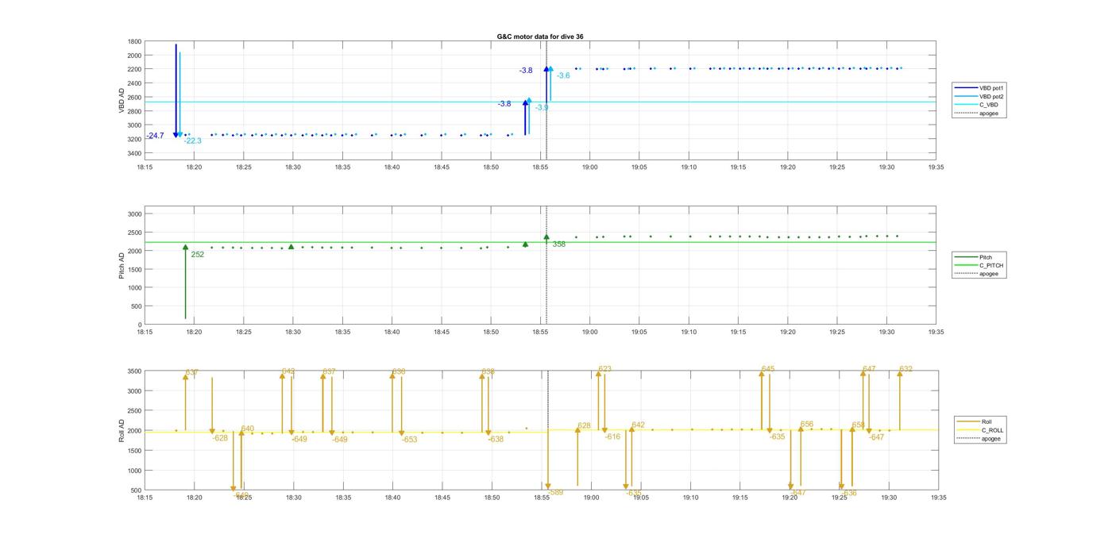Click the 628 roll data label
This screenshot has width=1112, height=550.
click(584, 426)
